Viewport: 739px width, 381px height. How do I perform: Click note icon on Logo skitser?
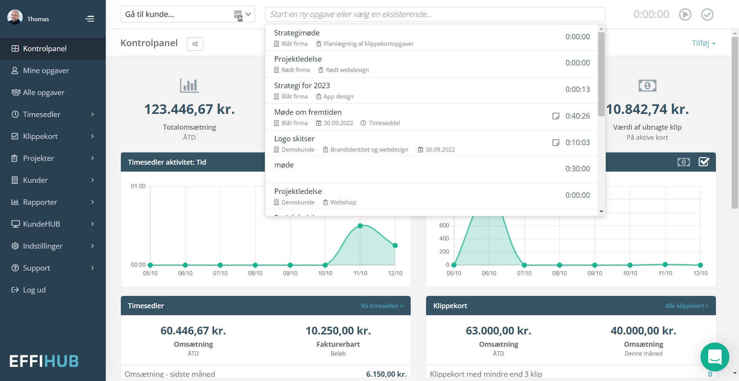tap(556, 142)
